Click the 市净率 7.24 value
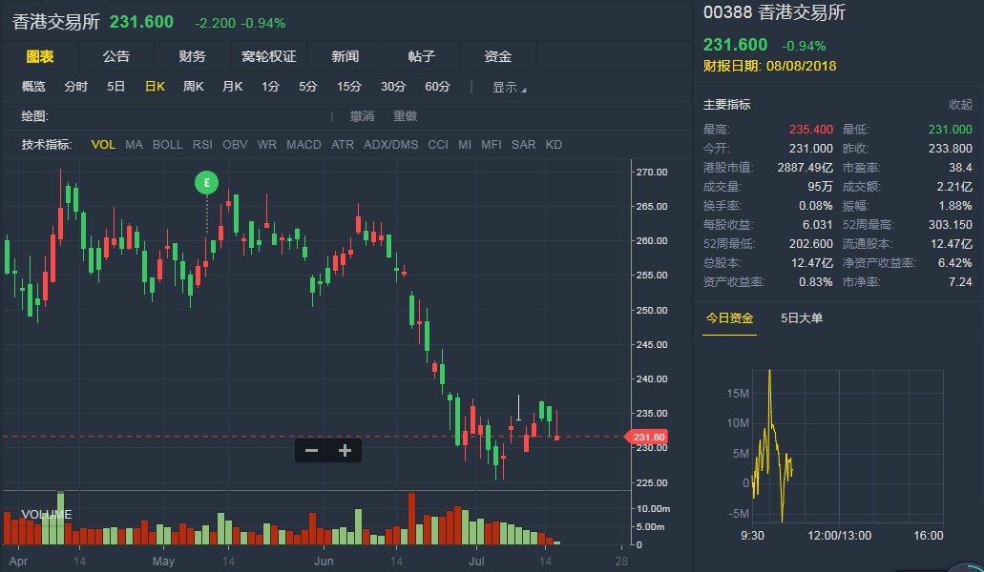Screen dimensions: 984x572 tap(960, 282)
